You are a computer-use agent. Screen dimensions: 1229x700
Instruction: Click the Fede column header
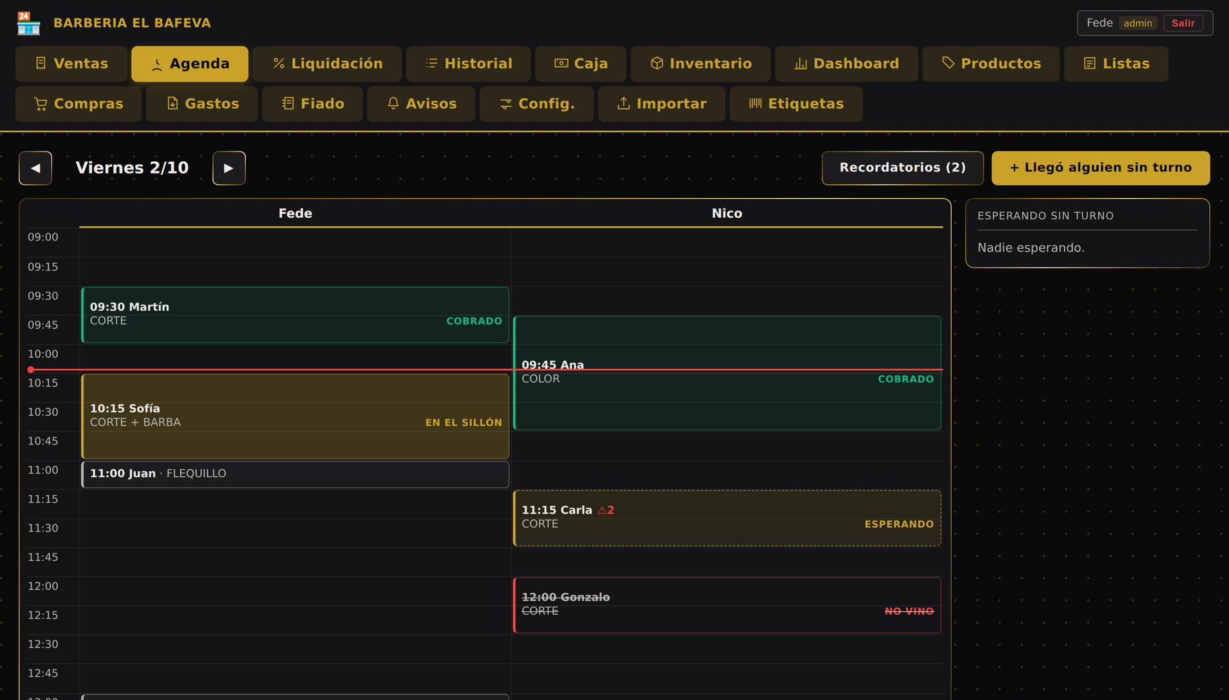(x=295, y=213)
